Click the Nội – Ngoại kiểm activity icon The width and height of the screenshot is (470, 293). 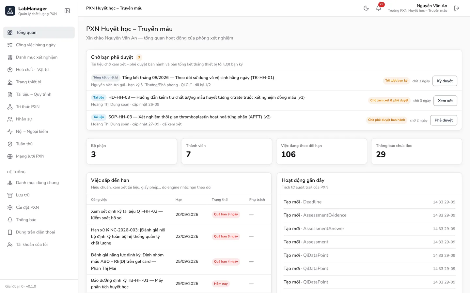pyautogui.click(x=10, y=132)
